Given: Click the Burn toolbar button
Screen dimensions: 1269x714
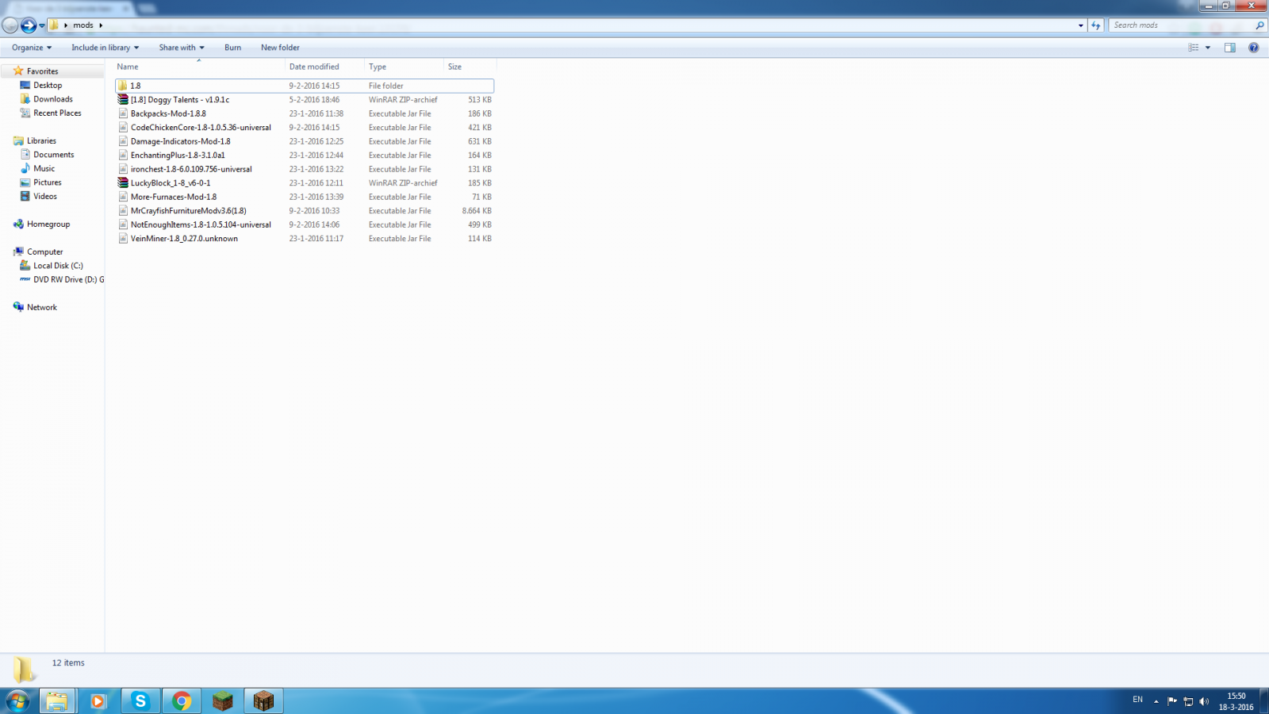Looking at the screenshot, I should coord(232,48).
